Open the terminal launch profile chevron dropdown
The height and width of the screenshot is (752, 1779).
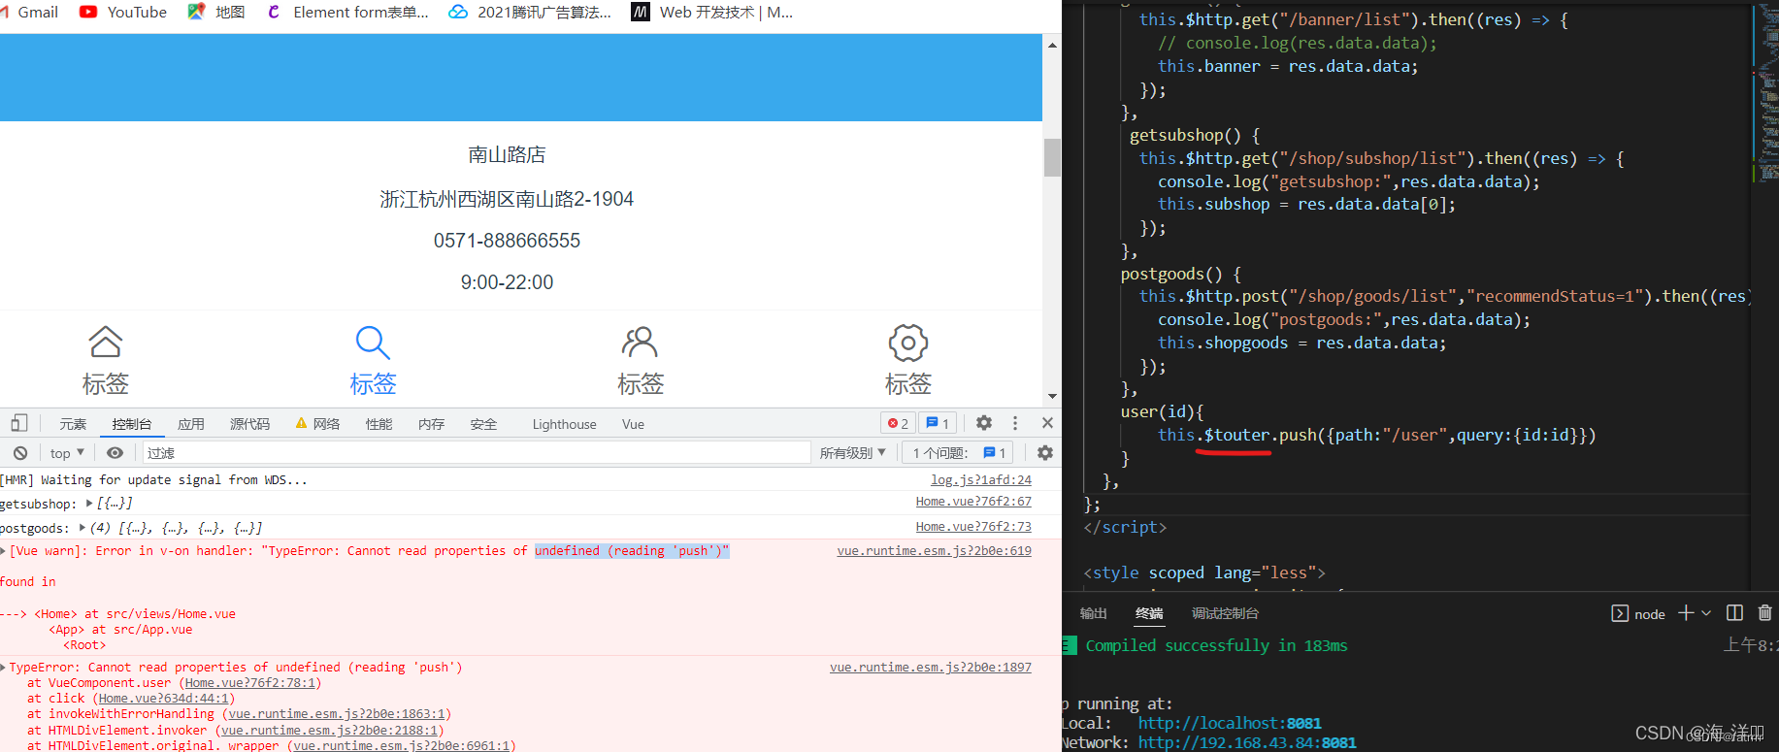(1706, 613)
